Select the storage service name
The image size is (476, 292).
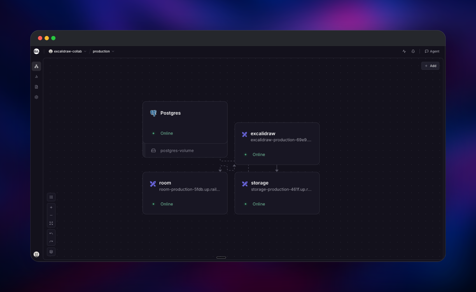(x=260, y=183)
